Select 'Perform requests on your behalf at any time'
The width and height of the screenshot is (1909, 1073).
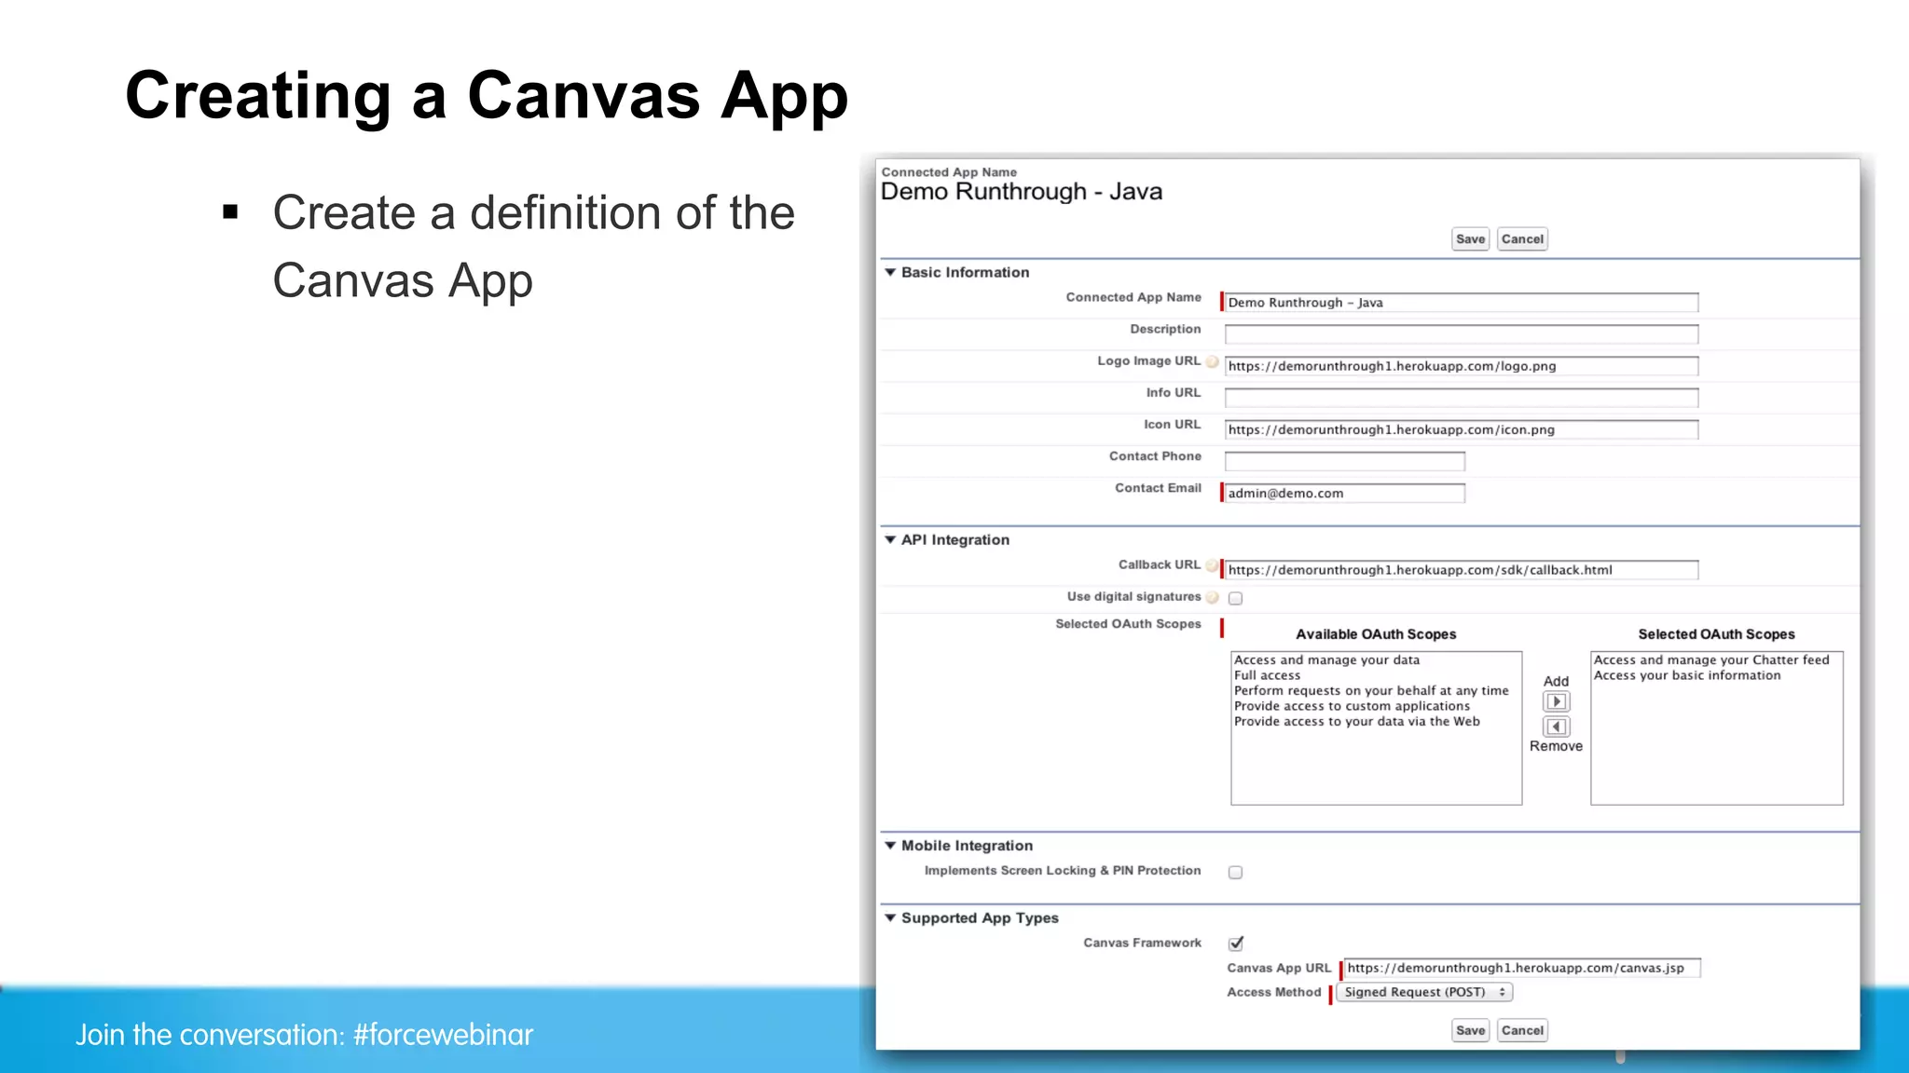1371,690
